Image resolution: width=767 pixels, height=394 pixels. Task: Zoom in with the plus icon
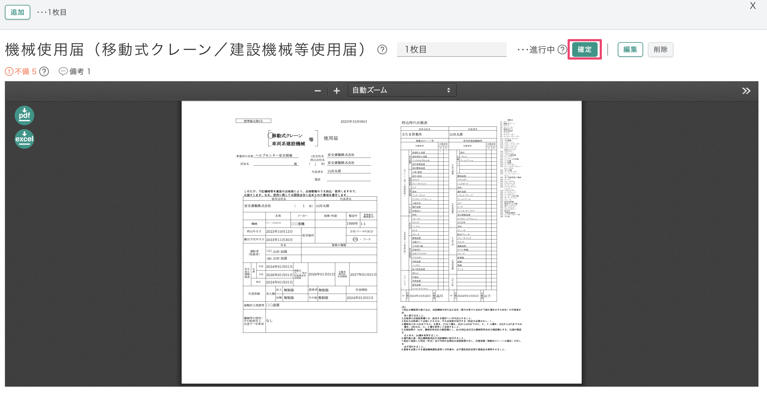pyautogui.click(x=336, y=91)
